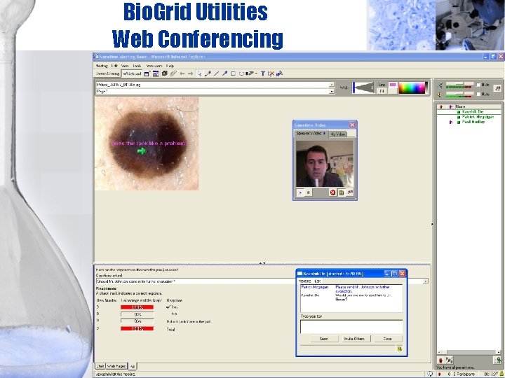Click the pink current line color swatch
The height and width of the screenshot is (378, 505).
click(393, 85)
